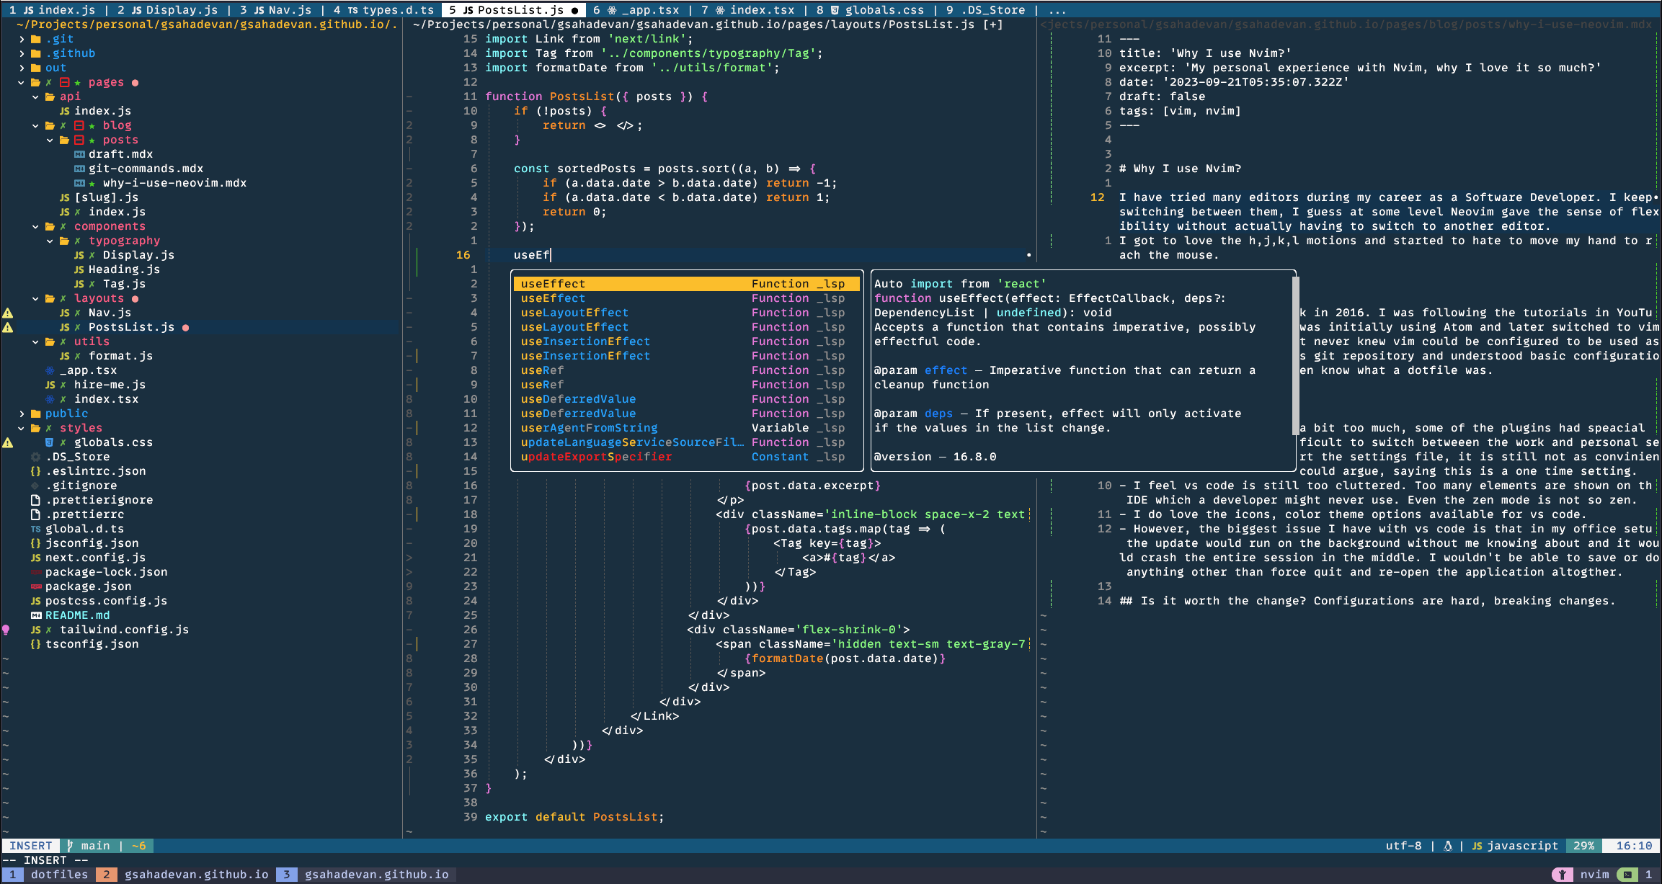Open Tag.js in typography folder

coord(124,284)
